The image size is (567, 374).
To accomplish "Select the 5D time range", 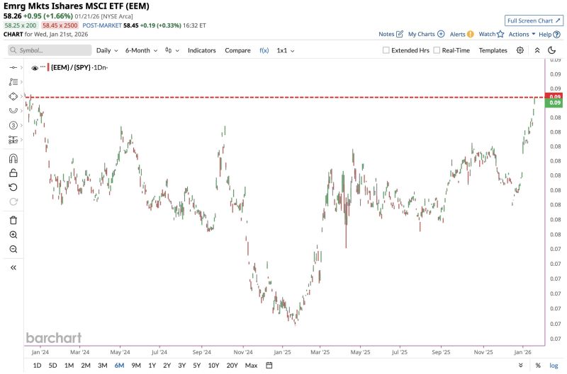I will [x=52, y=366].
